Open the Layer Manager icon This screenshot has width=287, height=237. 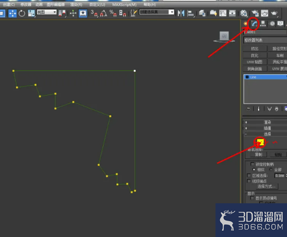[202, 13]
